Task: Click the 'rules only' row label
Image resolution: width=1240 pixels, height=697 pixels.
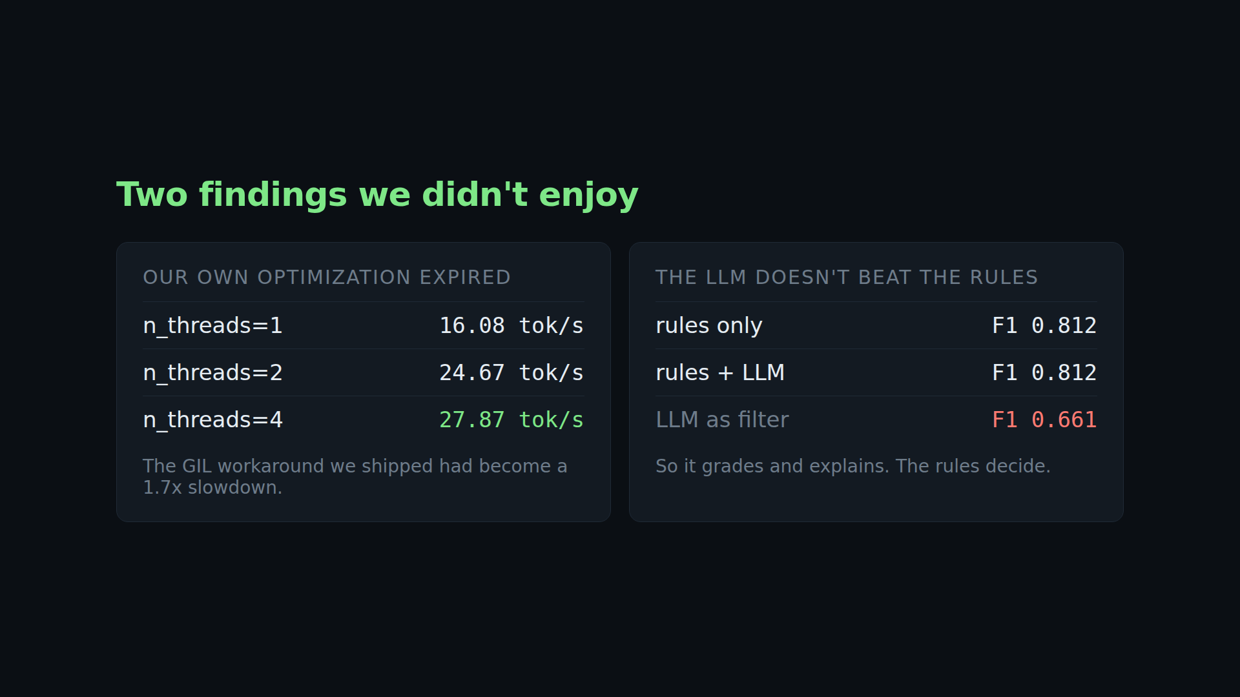Action: 709,325
